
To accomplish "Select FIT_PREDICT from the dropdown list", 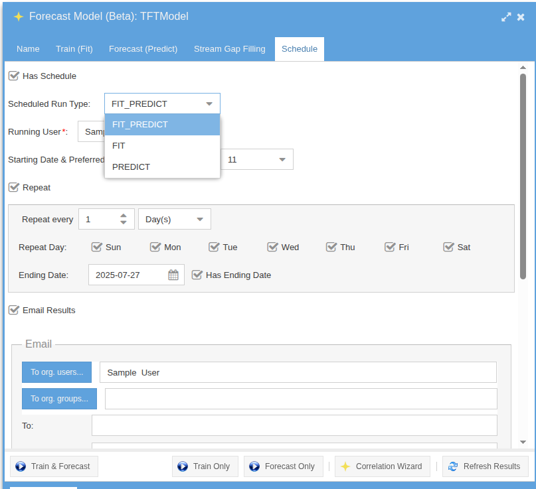I will coord(162,125).
